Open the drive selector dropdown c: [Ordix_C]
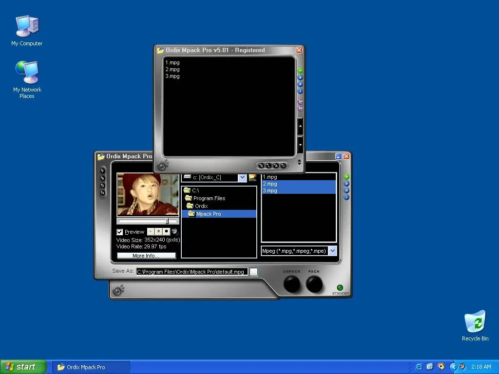499x374 pixels. [242, 178]
